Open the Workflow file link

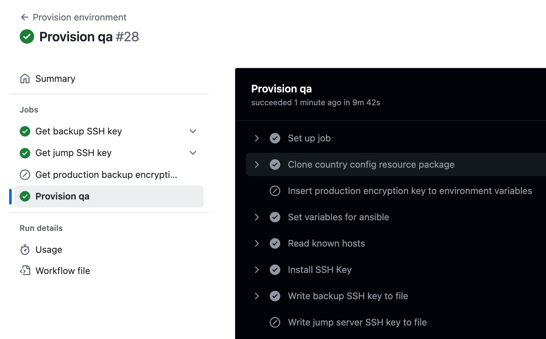click(x=63, y=271)
